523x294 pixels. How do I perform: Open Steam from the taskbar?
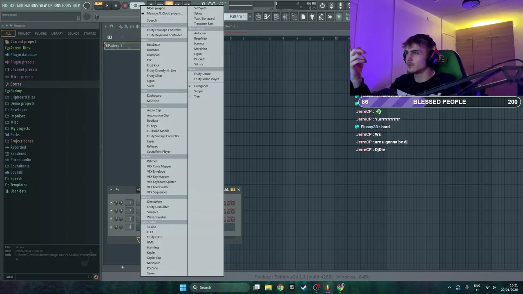(x=304, y=287)
